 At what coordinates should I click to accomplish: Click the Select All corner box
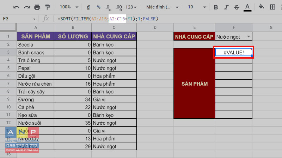click(x=8, y=27)
